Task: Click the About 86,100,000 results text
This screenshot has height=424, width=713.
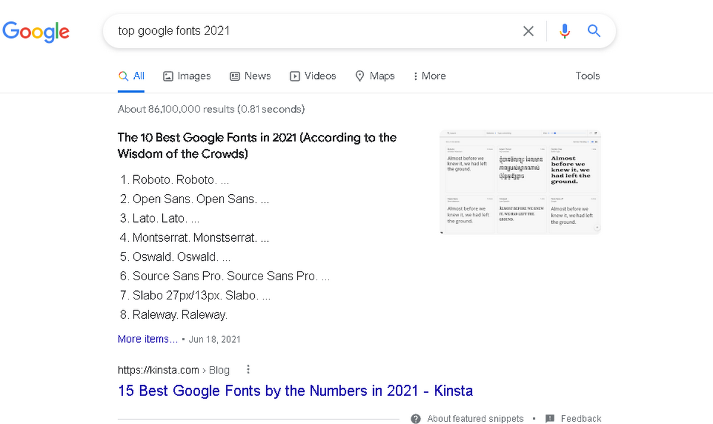Action: point(211,109)
